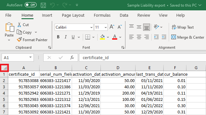Select all cells with corner triangle

pos(5,68)
